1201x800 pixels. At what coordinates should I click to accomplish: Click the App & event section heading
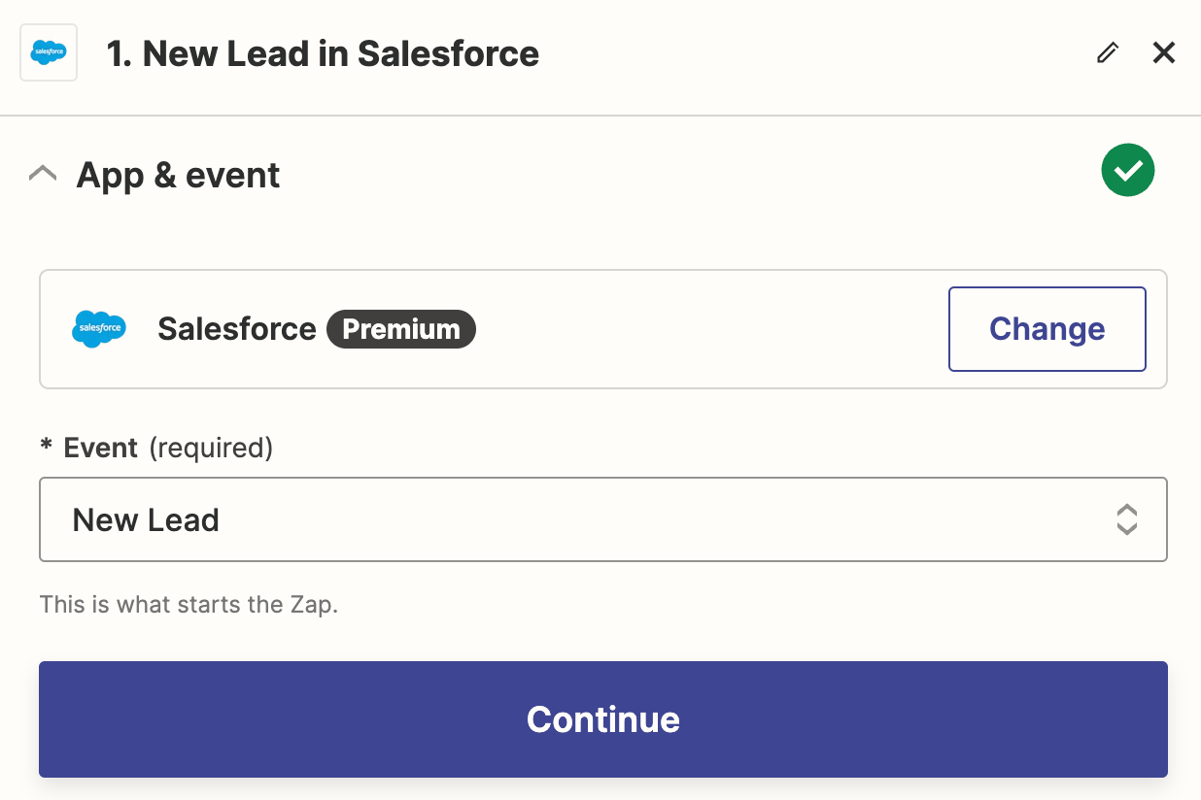pyautogui.click(x=178, y=175)
